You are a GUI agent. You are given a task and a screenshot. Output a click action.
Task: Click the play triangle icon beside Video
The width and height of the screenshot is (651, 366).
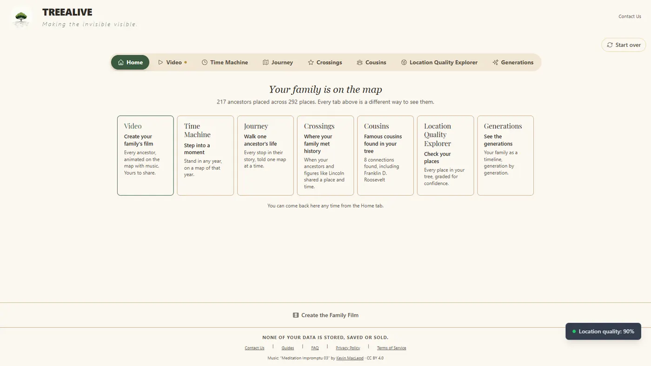click(160, 62)
